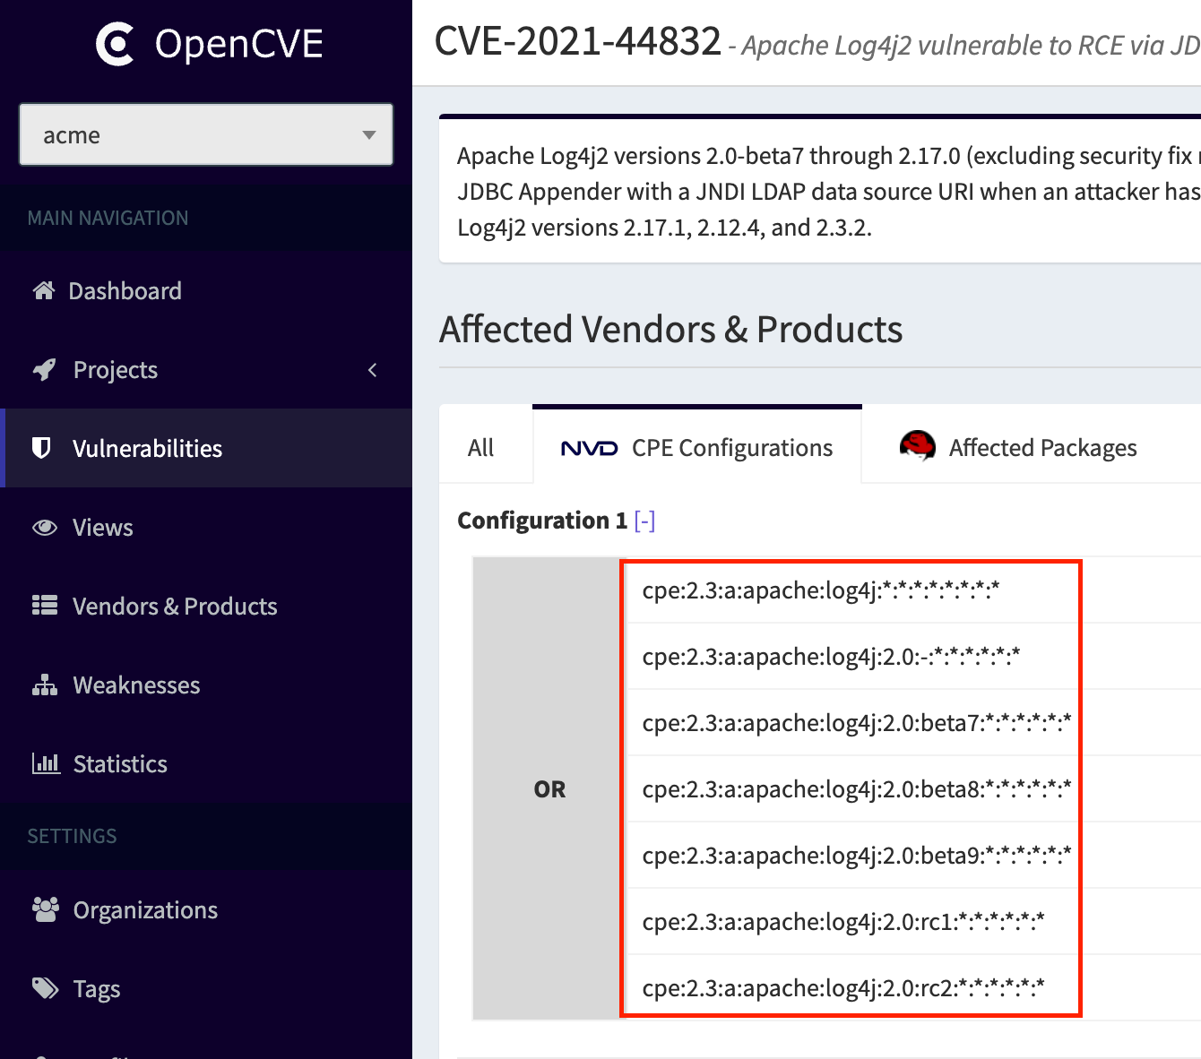Click the OR operator cell
The height and width of the screenshot is (1059, 1201).
[x=549, y=788]
